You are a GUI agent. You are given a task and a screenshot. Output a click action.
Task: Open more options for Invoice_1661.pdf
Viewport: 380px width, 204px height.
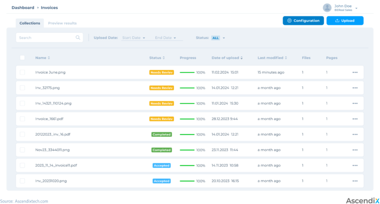(355, 119)
